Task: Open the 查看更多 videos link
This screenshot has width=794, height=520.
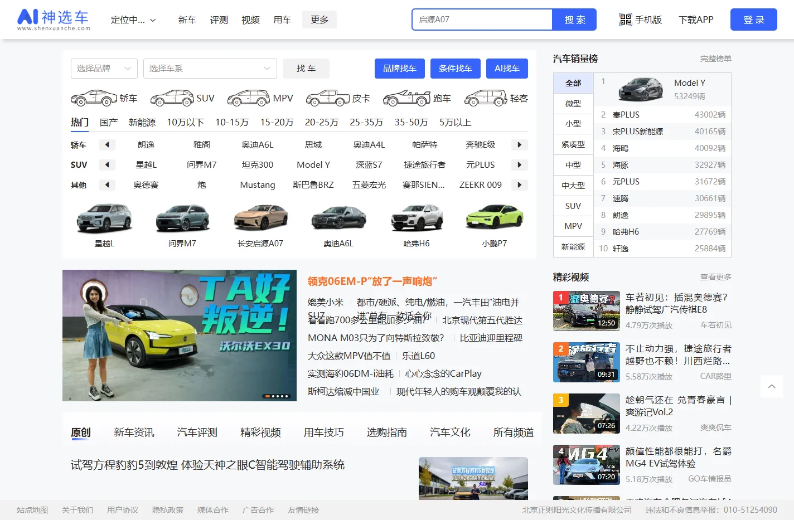Action: (716, 277)
